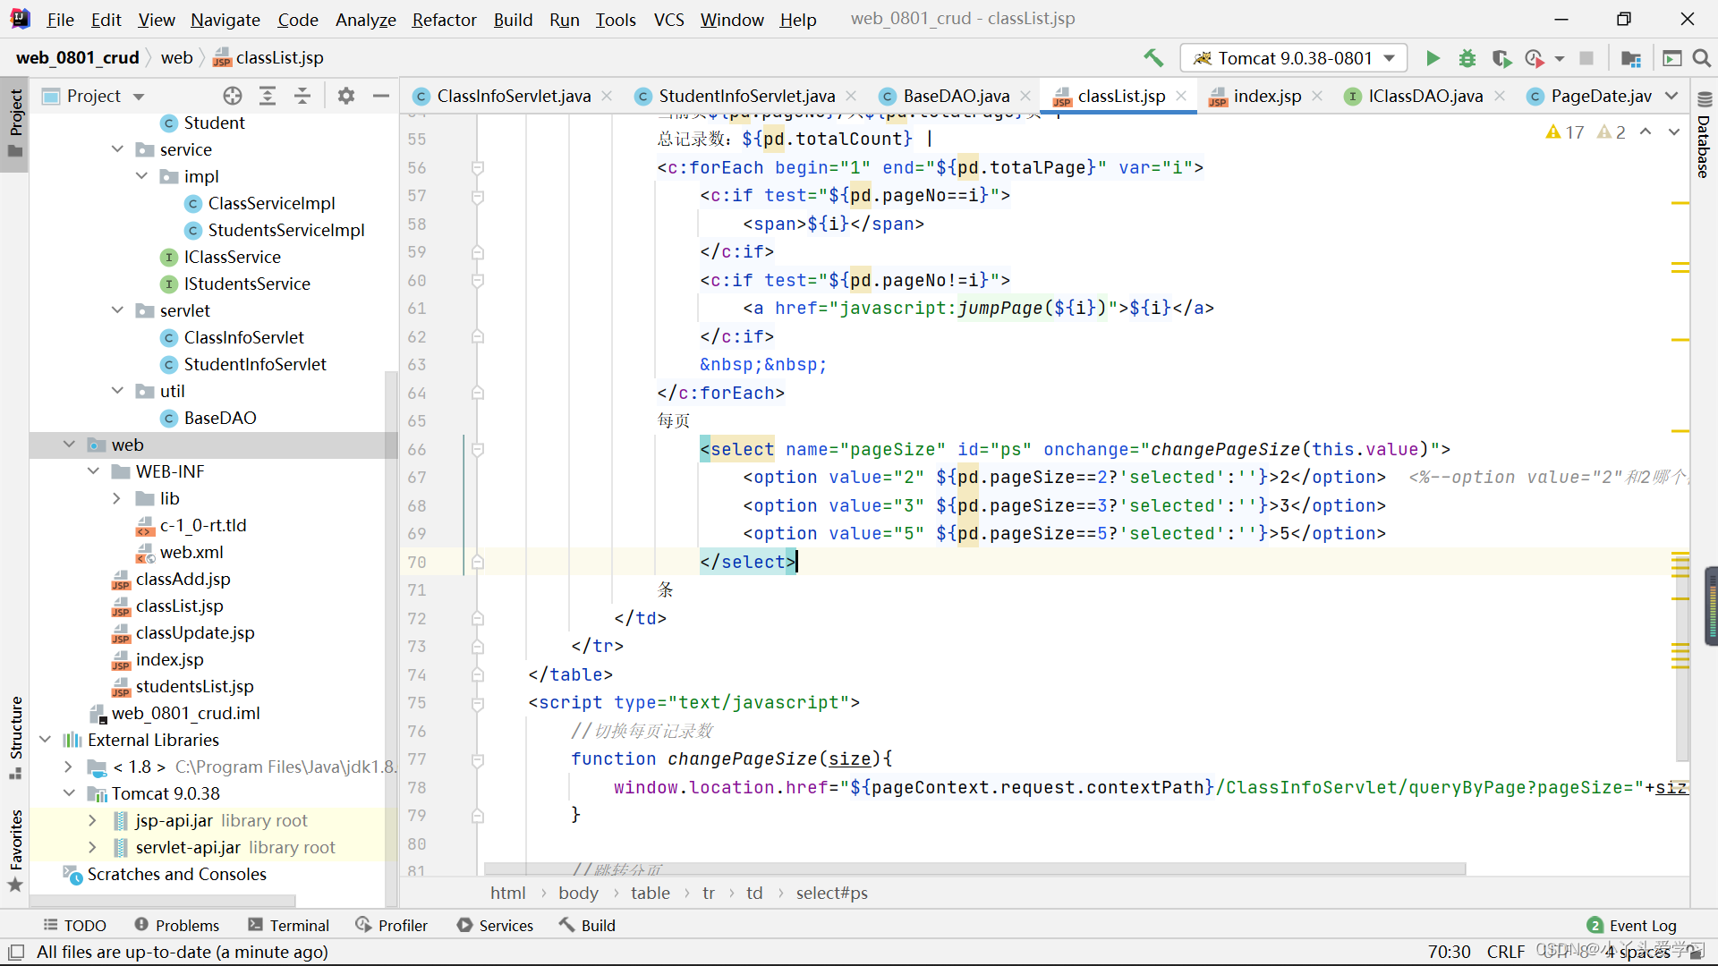This screenshot has width=1718, height=966.
Task: Switch to StudentInfoServlet.java tab
Action: point(746,96)
